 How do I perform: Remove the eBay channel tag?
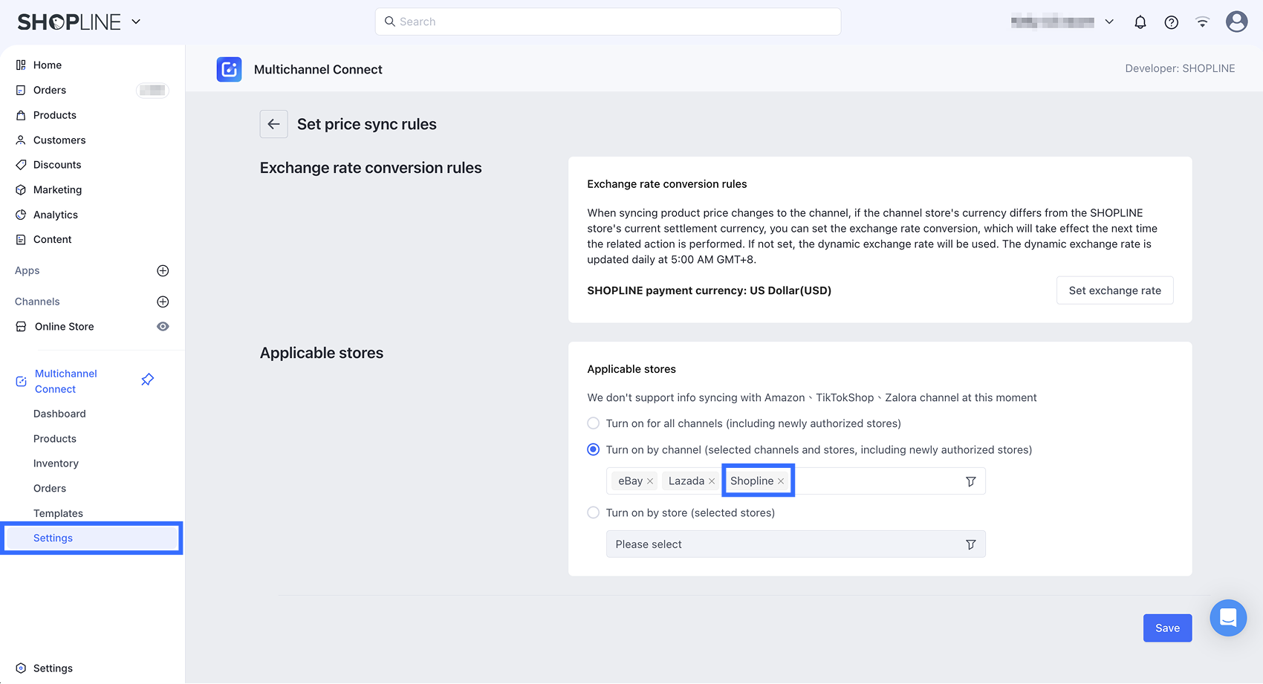click(650, 481)
